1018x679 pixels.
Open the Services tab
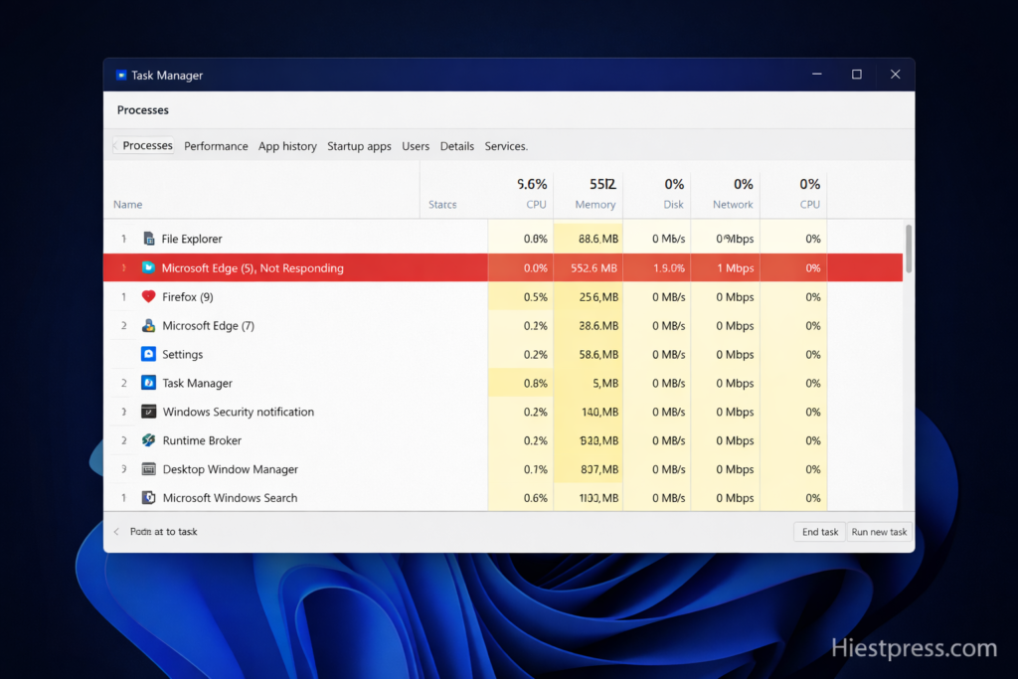coord(505,146)
